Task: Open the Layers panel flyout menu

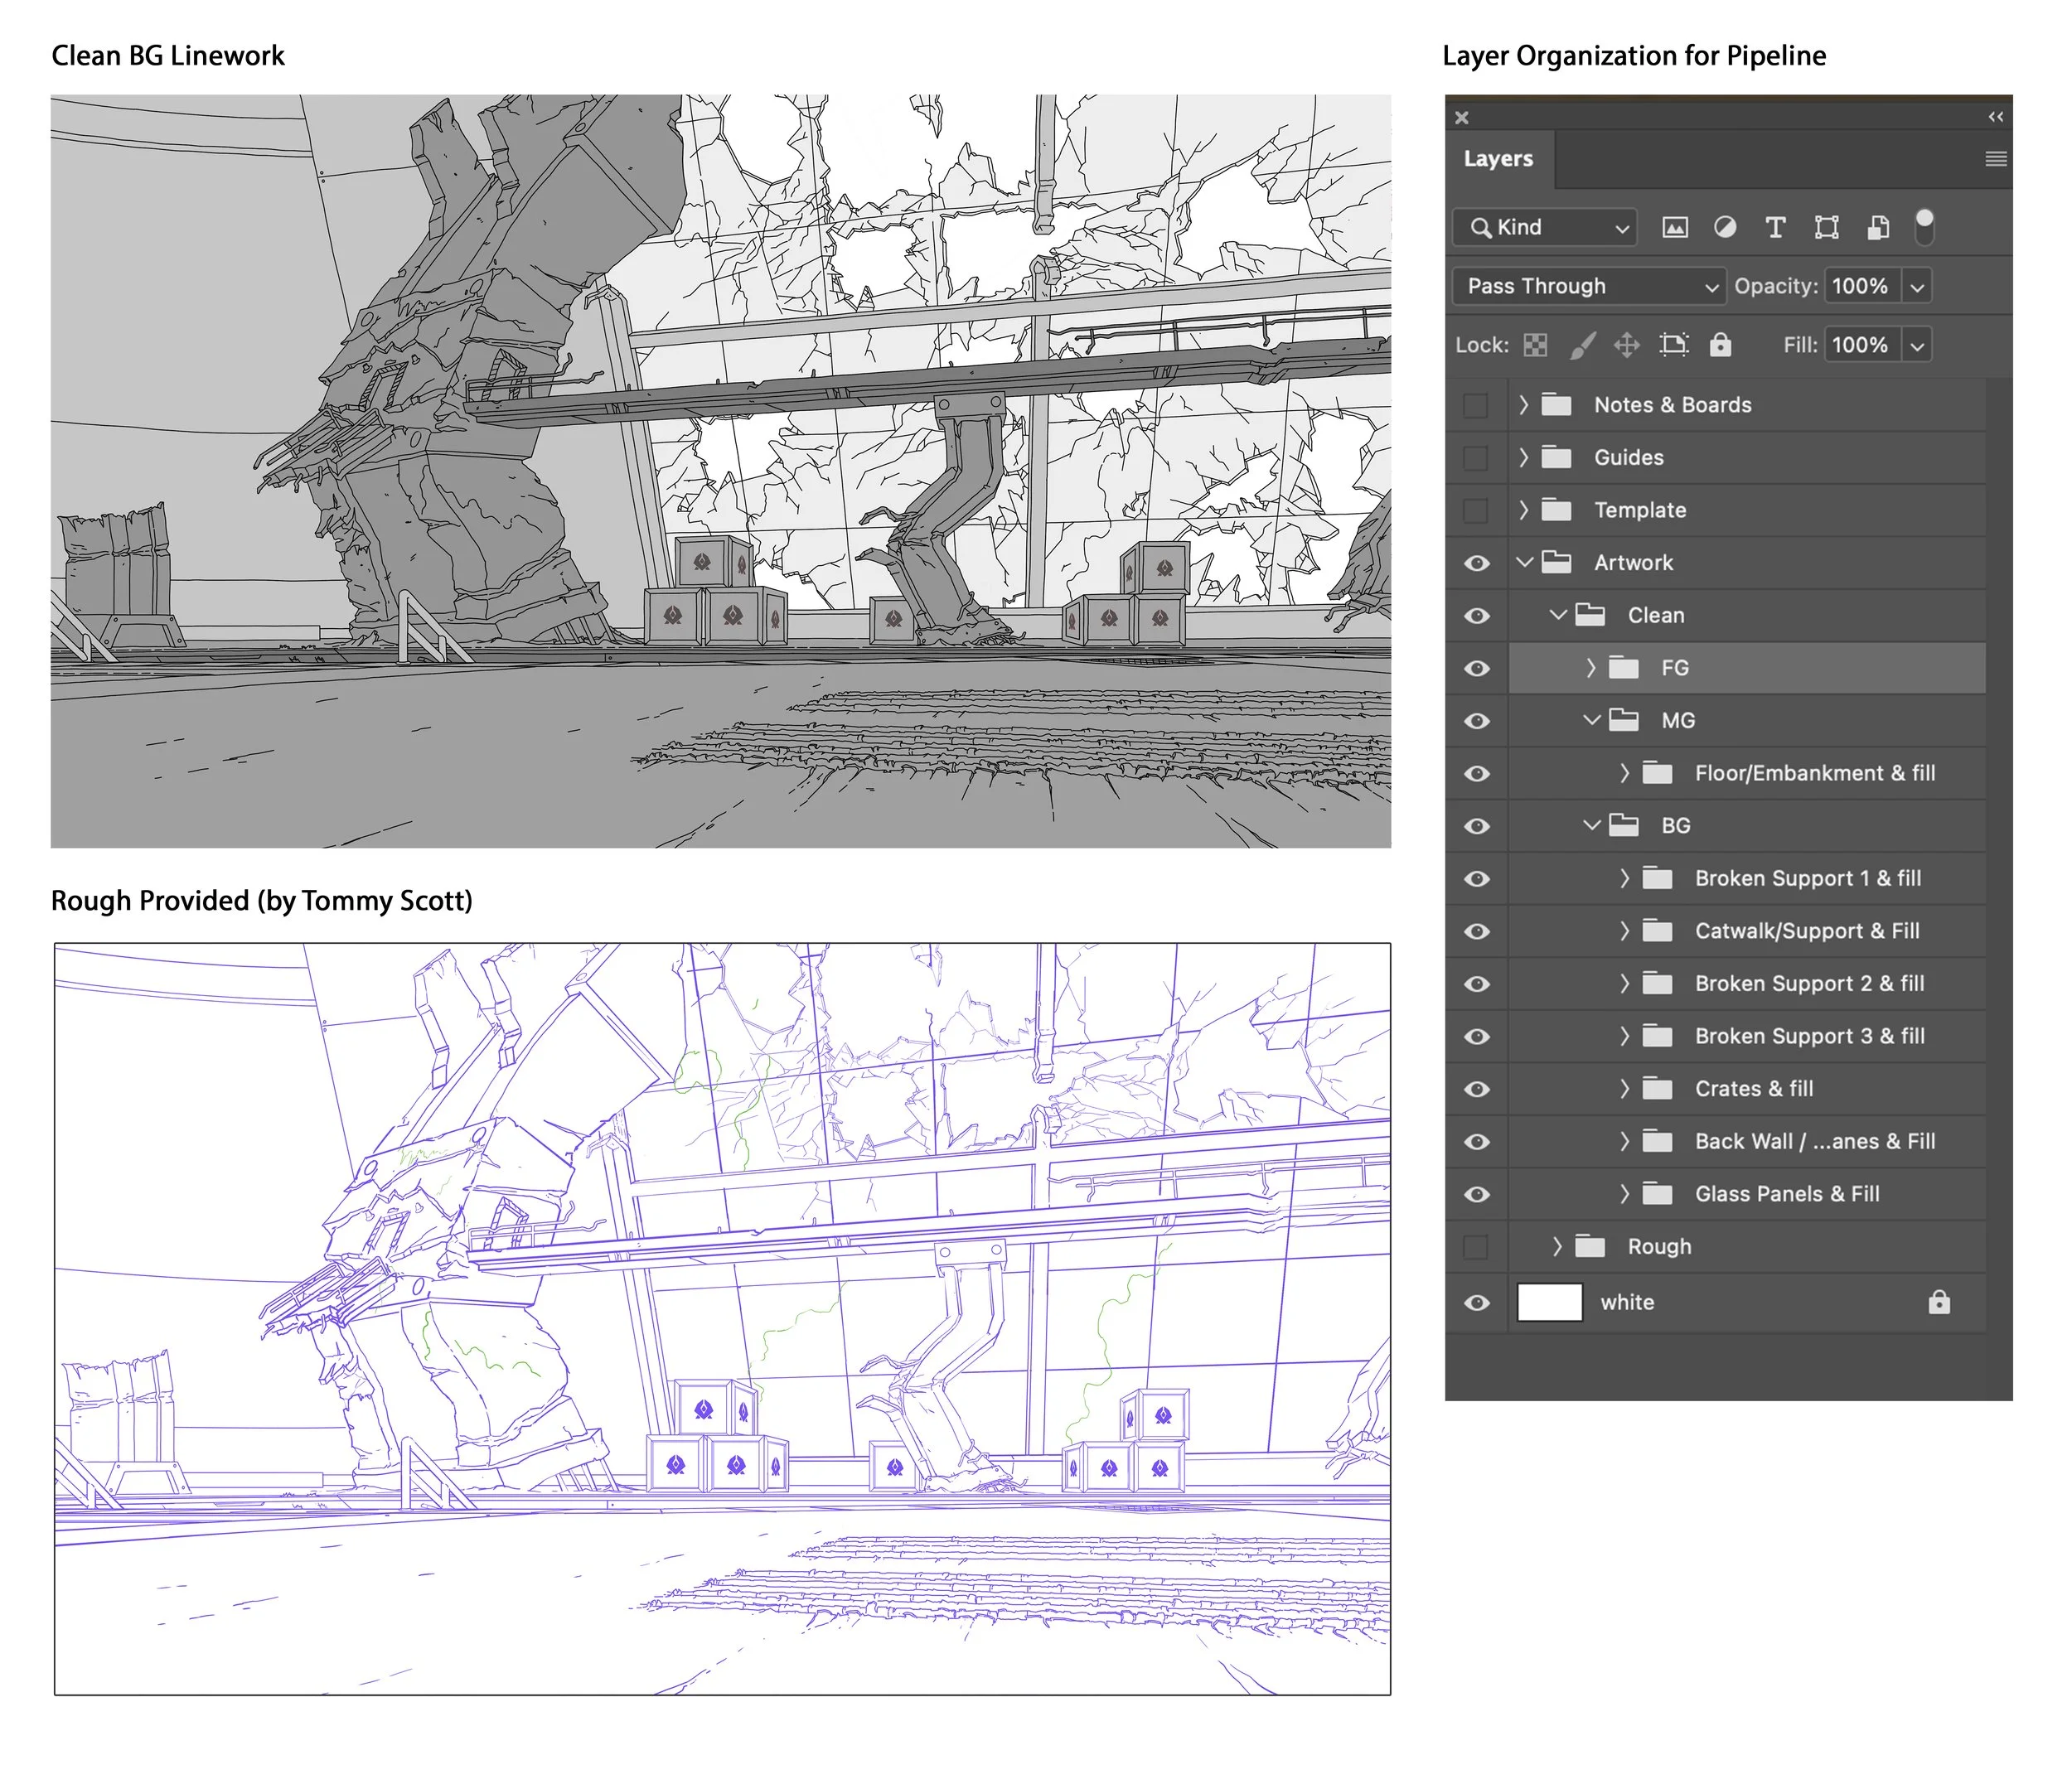Action: (1995, 159)
